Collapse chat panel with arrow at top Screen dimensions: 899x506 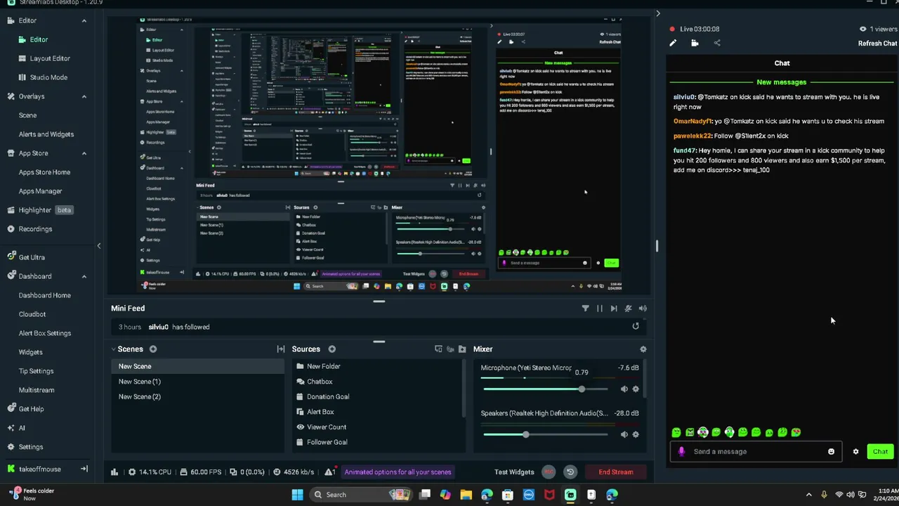click(x=658, y=13)
